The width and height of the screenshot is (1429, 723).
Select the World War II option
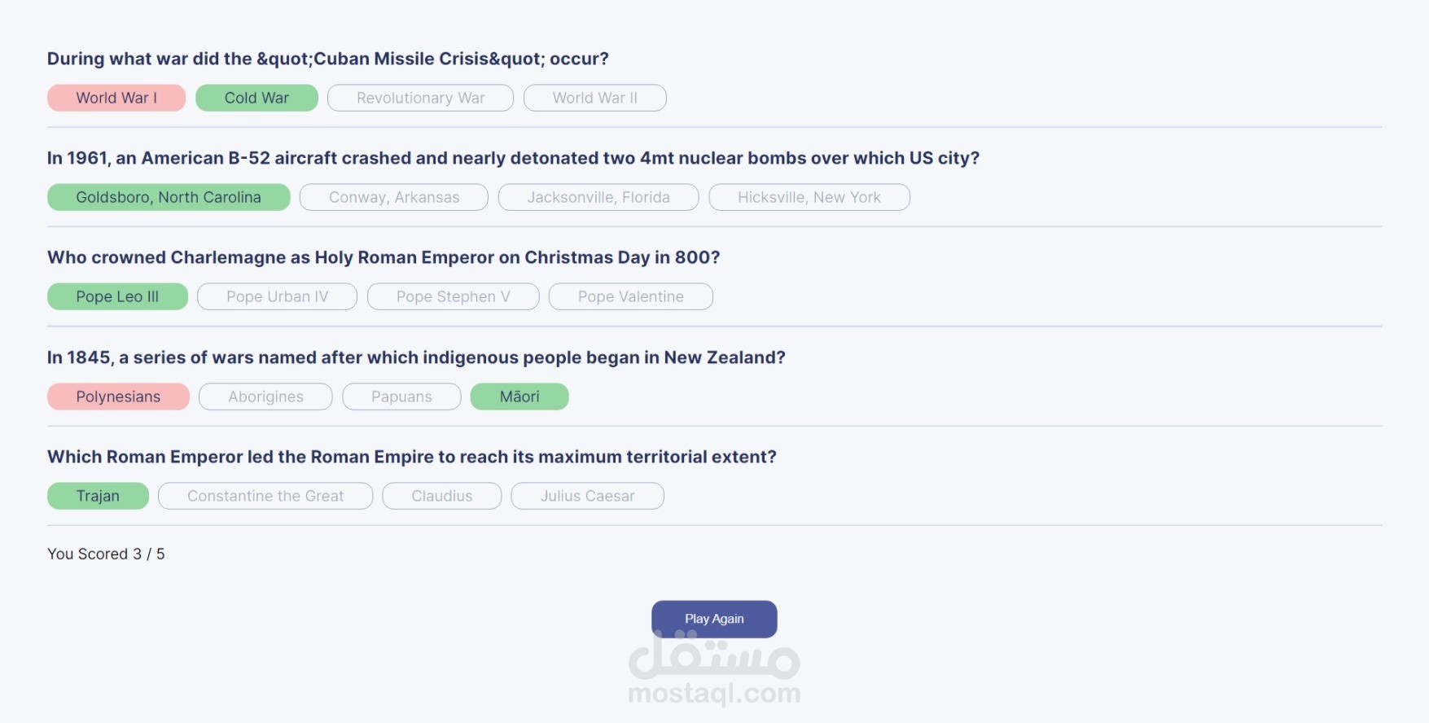(594, 98)
